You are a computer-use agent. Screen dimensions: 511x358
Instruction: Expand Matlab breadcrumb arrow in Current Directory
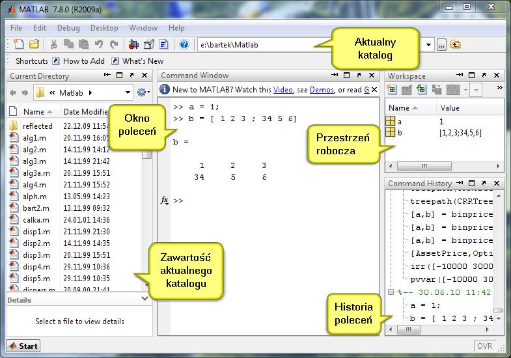(x=90, y=93)
